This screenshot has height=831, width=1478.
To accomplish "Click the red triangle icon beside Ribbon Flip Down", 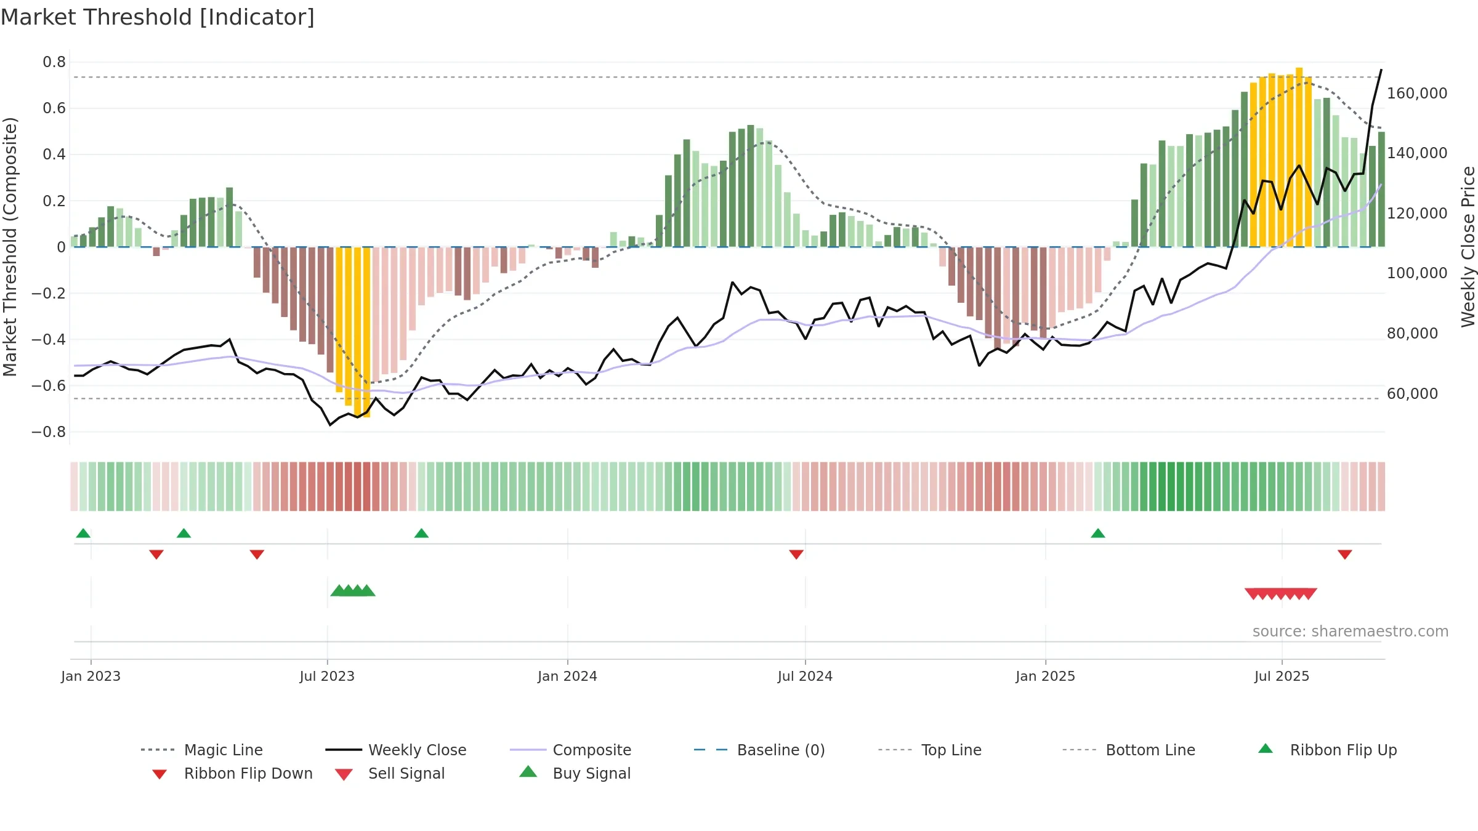I will pos(160,774).
